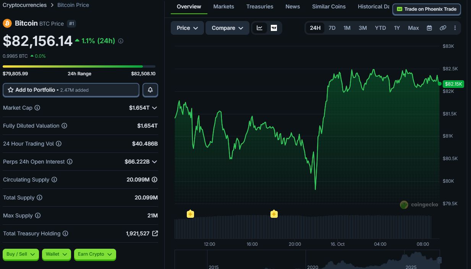Switch to TradingView chart icon

274,28
